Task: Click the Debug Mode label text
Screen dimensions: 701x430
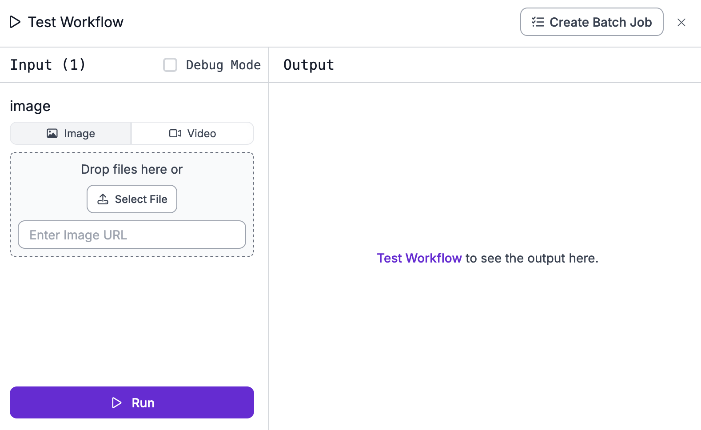Action: click(x=223, y=65)
